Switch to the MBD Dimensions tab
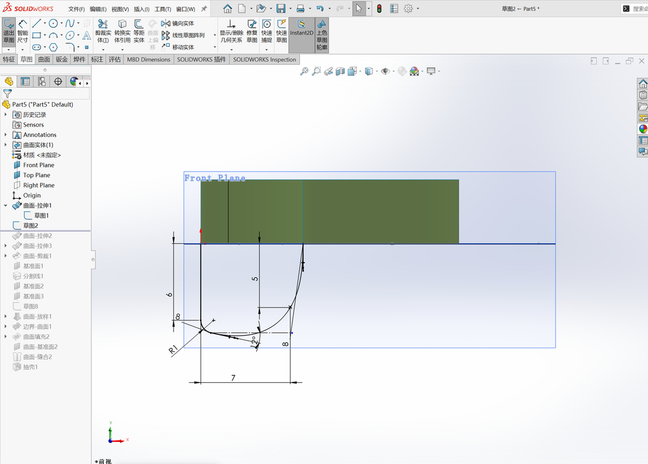 [148, 60]
